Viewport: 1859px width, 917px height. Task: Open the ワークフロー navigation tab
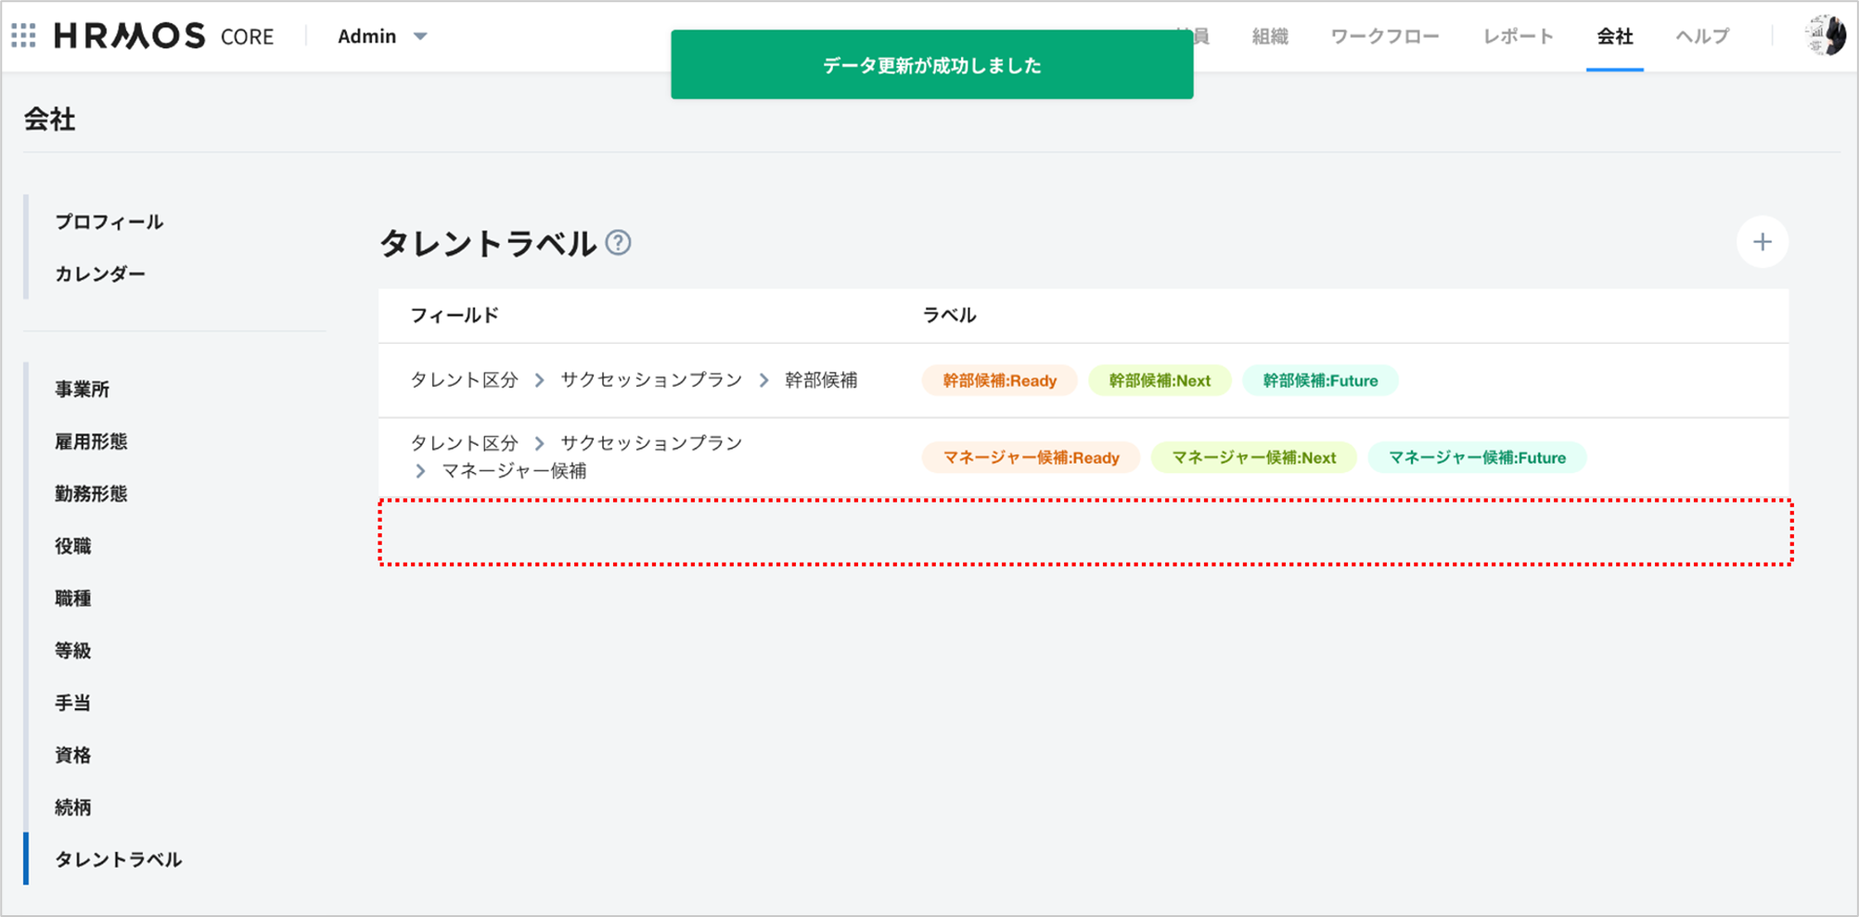tap(1384, 36)
